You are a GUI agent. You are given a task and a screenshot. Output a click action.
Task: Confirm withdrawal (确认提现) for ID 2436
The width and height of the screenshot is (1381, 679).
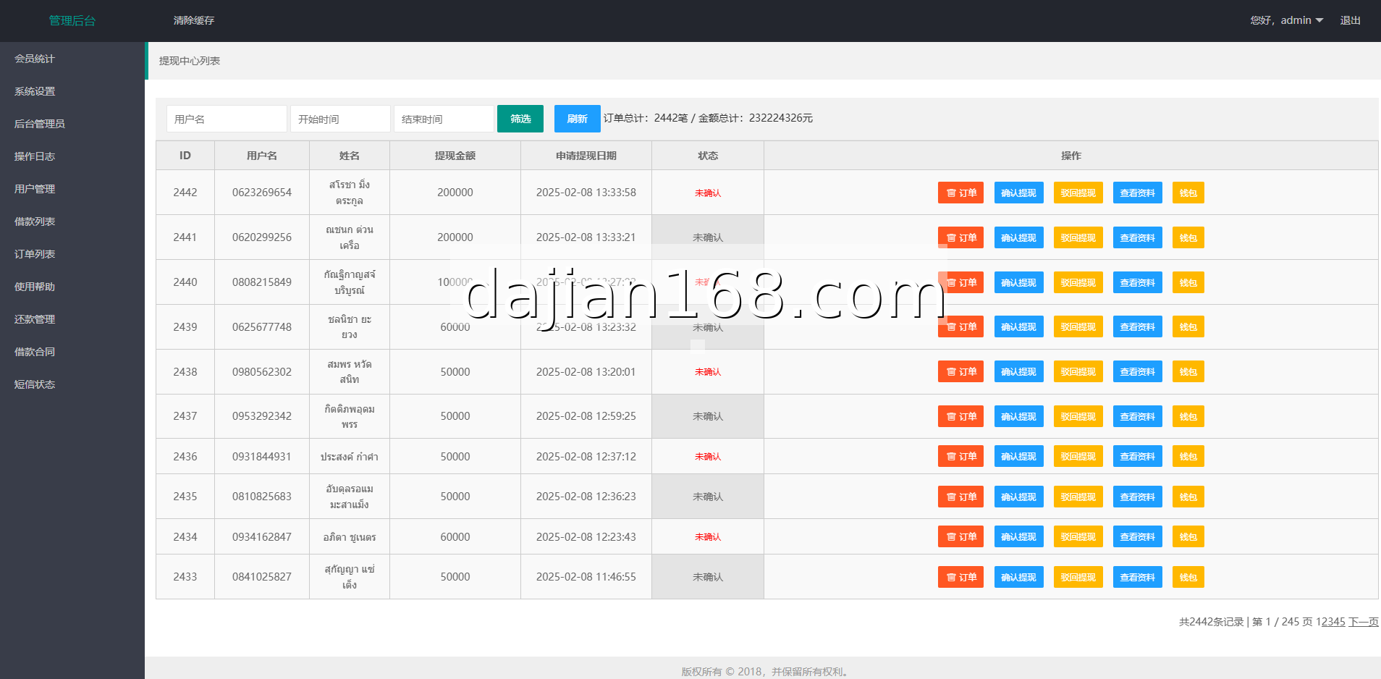point(1018,456)
